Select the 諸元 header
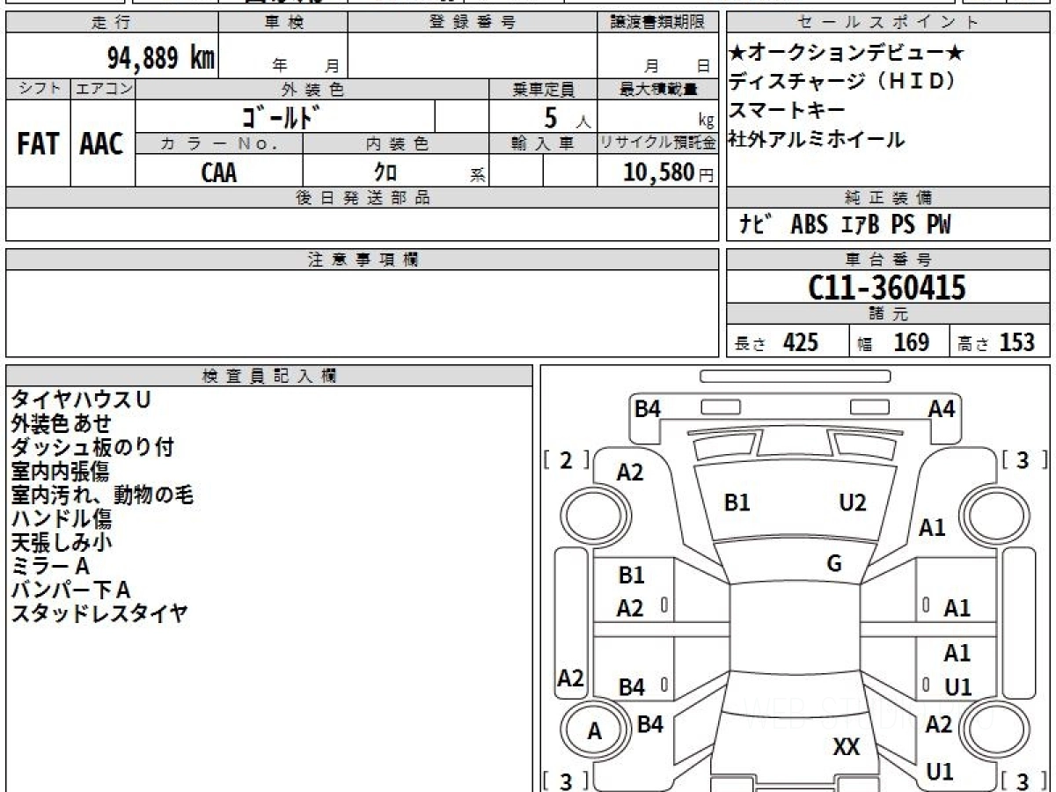 (889, 315)
